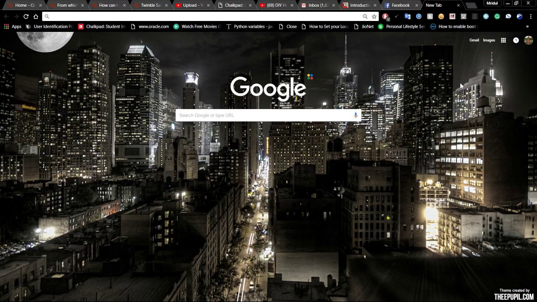The image size is (537, 302).
Task: Open the Chrome three-dot menu
Action: pyautogui.click(x=531, y=16)
